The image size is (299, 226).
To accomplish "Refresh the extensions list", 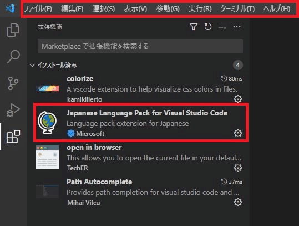I will 208,27.
